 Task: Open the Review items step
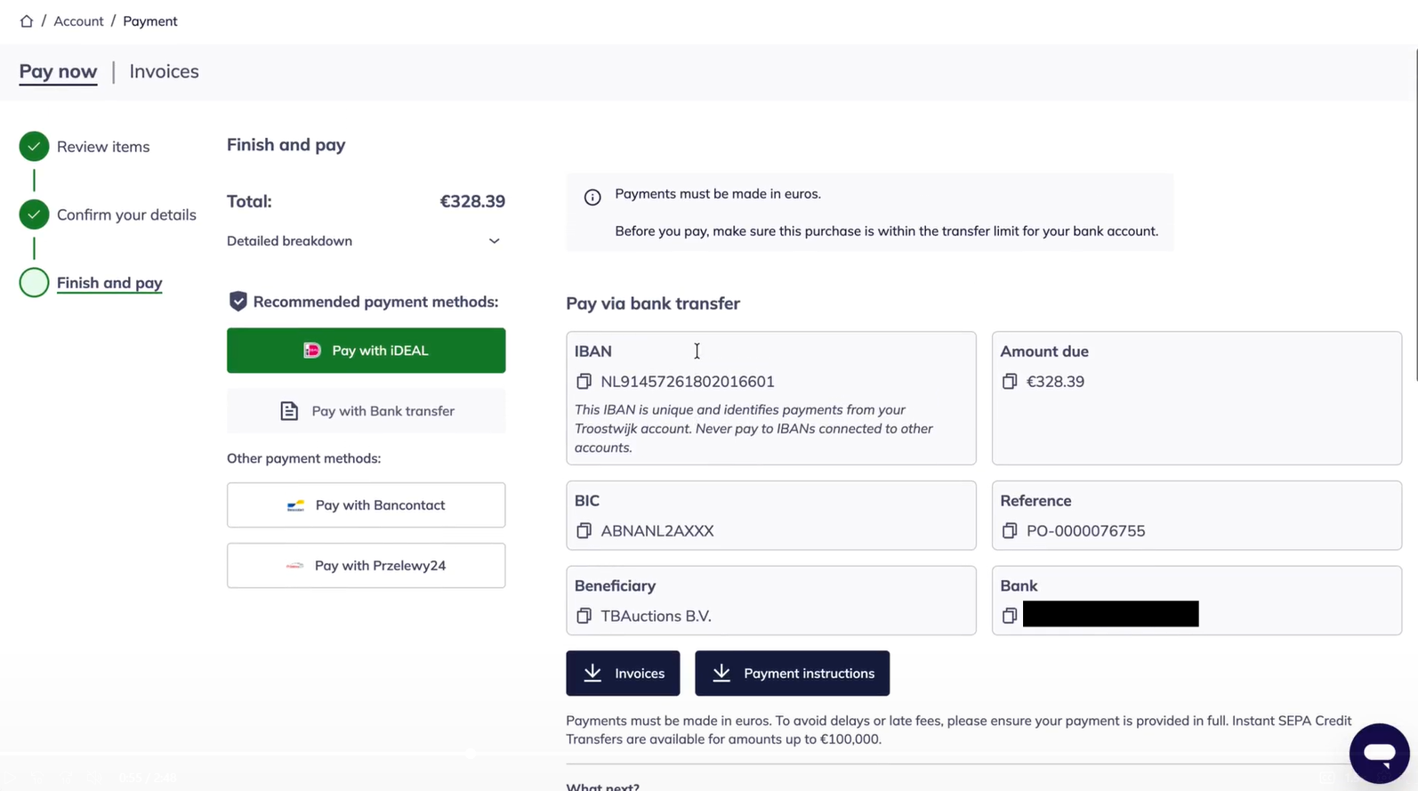pyautogui.click(x=103, y=147)
